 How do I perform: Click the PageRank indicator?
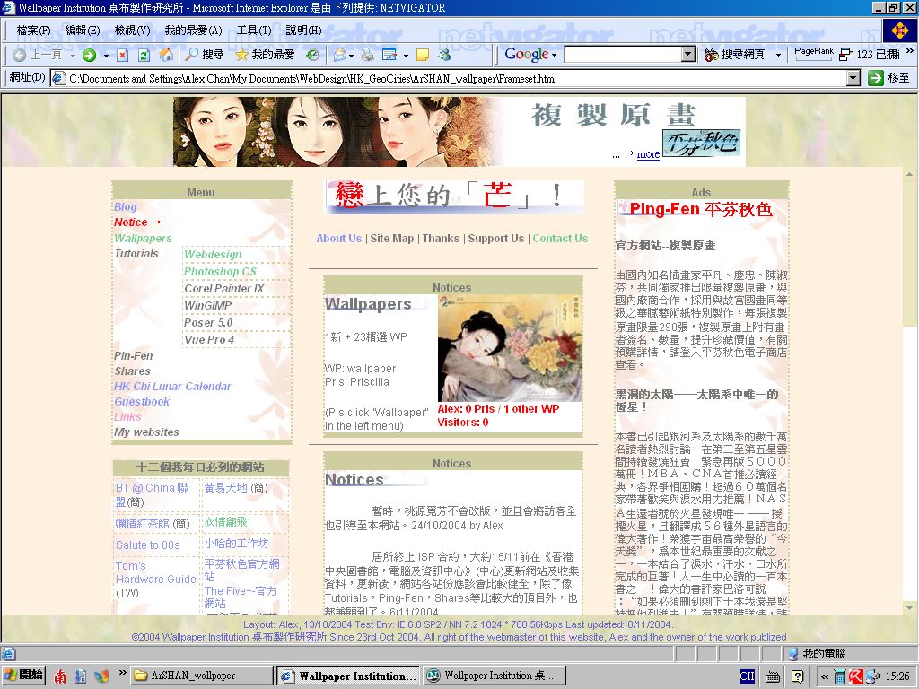[813, 53]
